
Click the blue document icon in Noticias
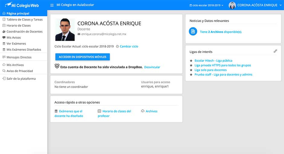click(x=193, y=31)
